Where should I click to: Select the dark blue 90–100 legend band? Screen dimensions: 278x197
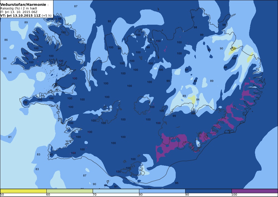208,191
